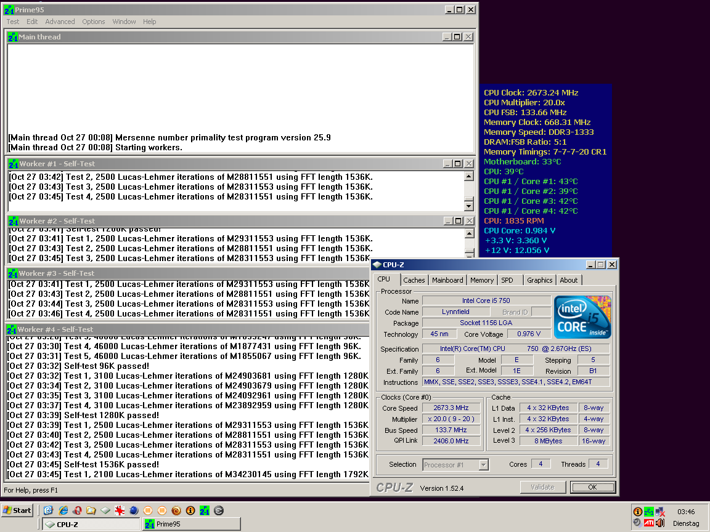This screenshot has height=532, width=710.
Task: Click the Core Speed value field
Action: (451, 408)
